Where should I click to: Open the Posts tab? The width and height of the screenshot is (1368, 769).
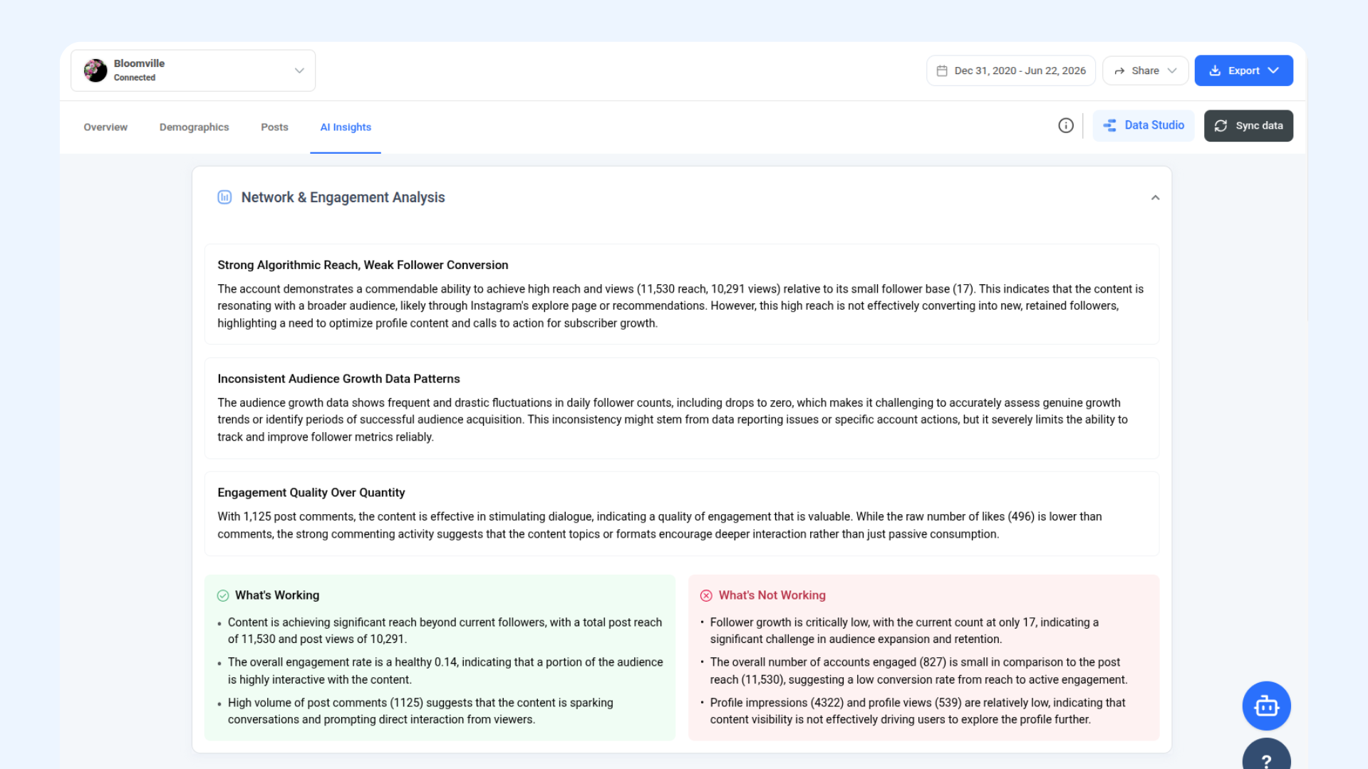click(x=274, y=127)
